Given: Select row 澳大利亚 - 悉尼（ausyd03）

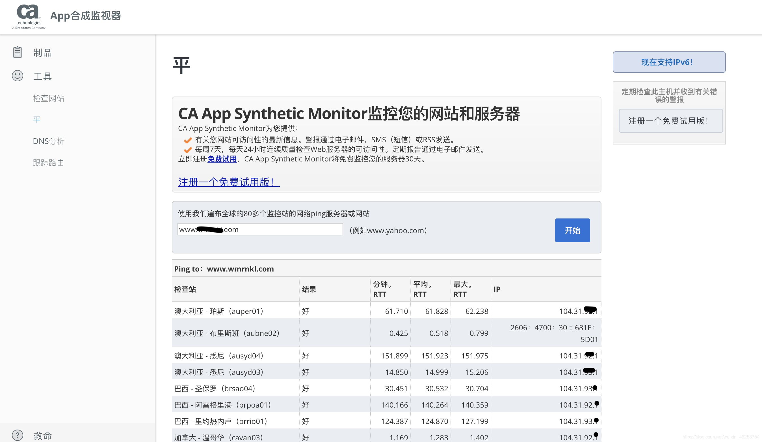Looking at the screenshot, I should [386, 372].
